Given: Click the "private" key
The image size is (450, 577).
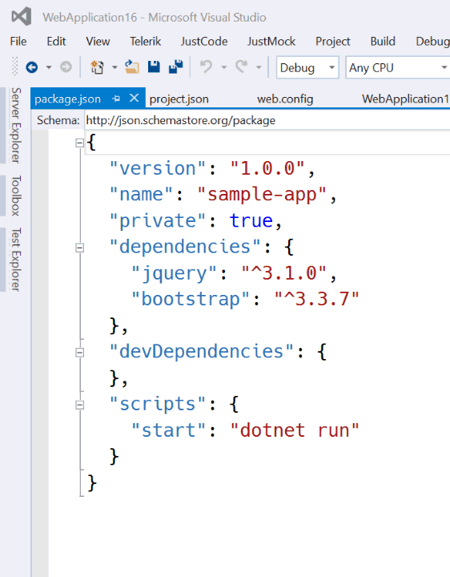Looking at the screenshot, I should click(158, 221).
